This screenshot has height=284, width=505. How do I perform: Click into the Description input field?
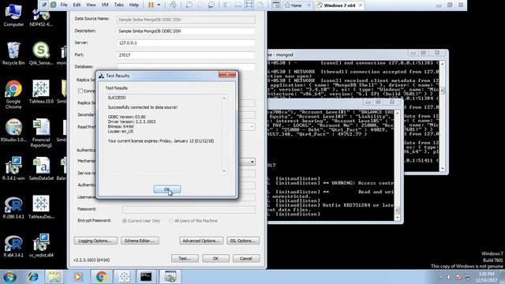point(186,32)
